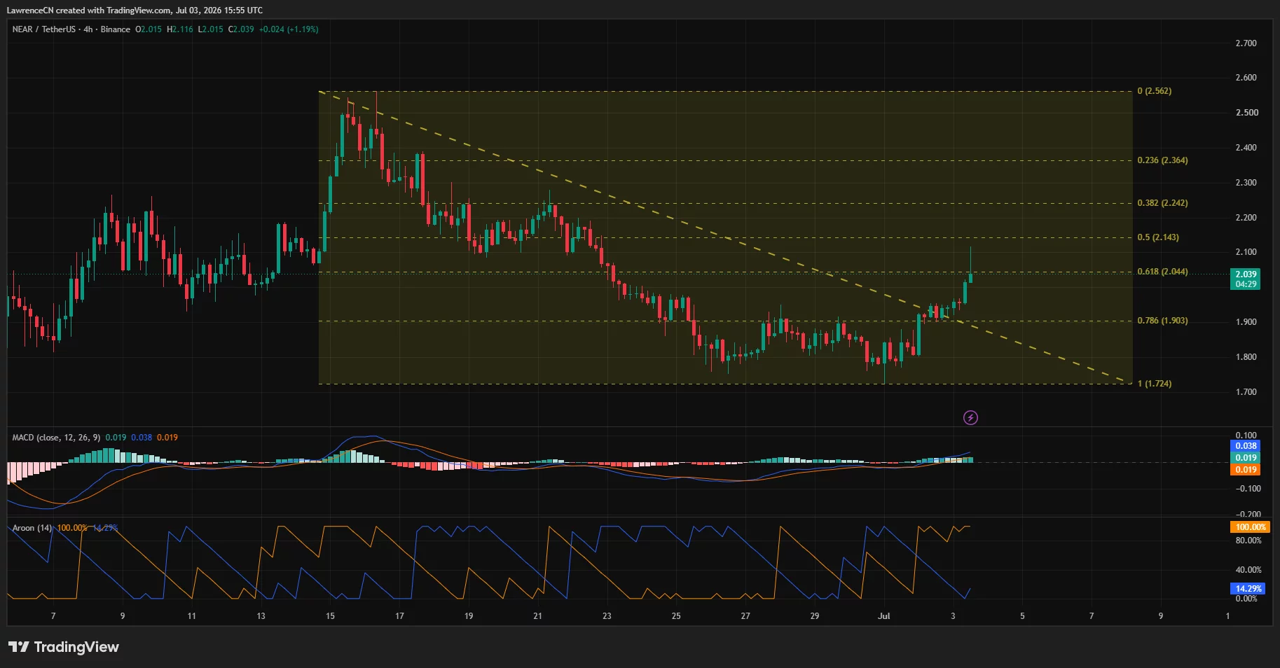Screen dimensions: 1280x668
Task: Click the high value H2.116 in header
Action: 180,29
